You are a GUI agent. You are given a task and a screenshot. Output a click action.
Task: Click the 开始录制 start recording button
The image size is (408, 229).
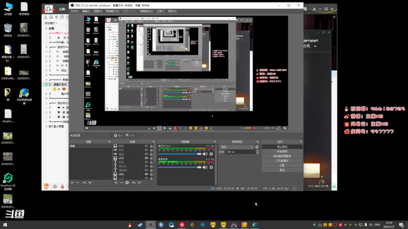point(282,151)
